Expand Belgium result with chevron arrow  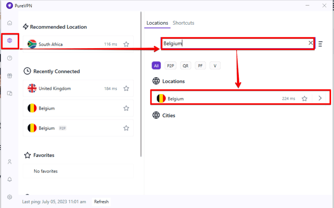click(320, 98)
